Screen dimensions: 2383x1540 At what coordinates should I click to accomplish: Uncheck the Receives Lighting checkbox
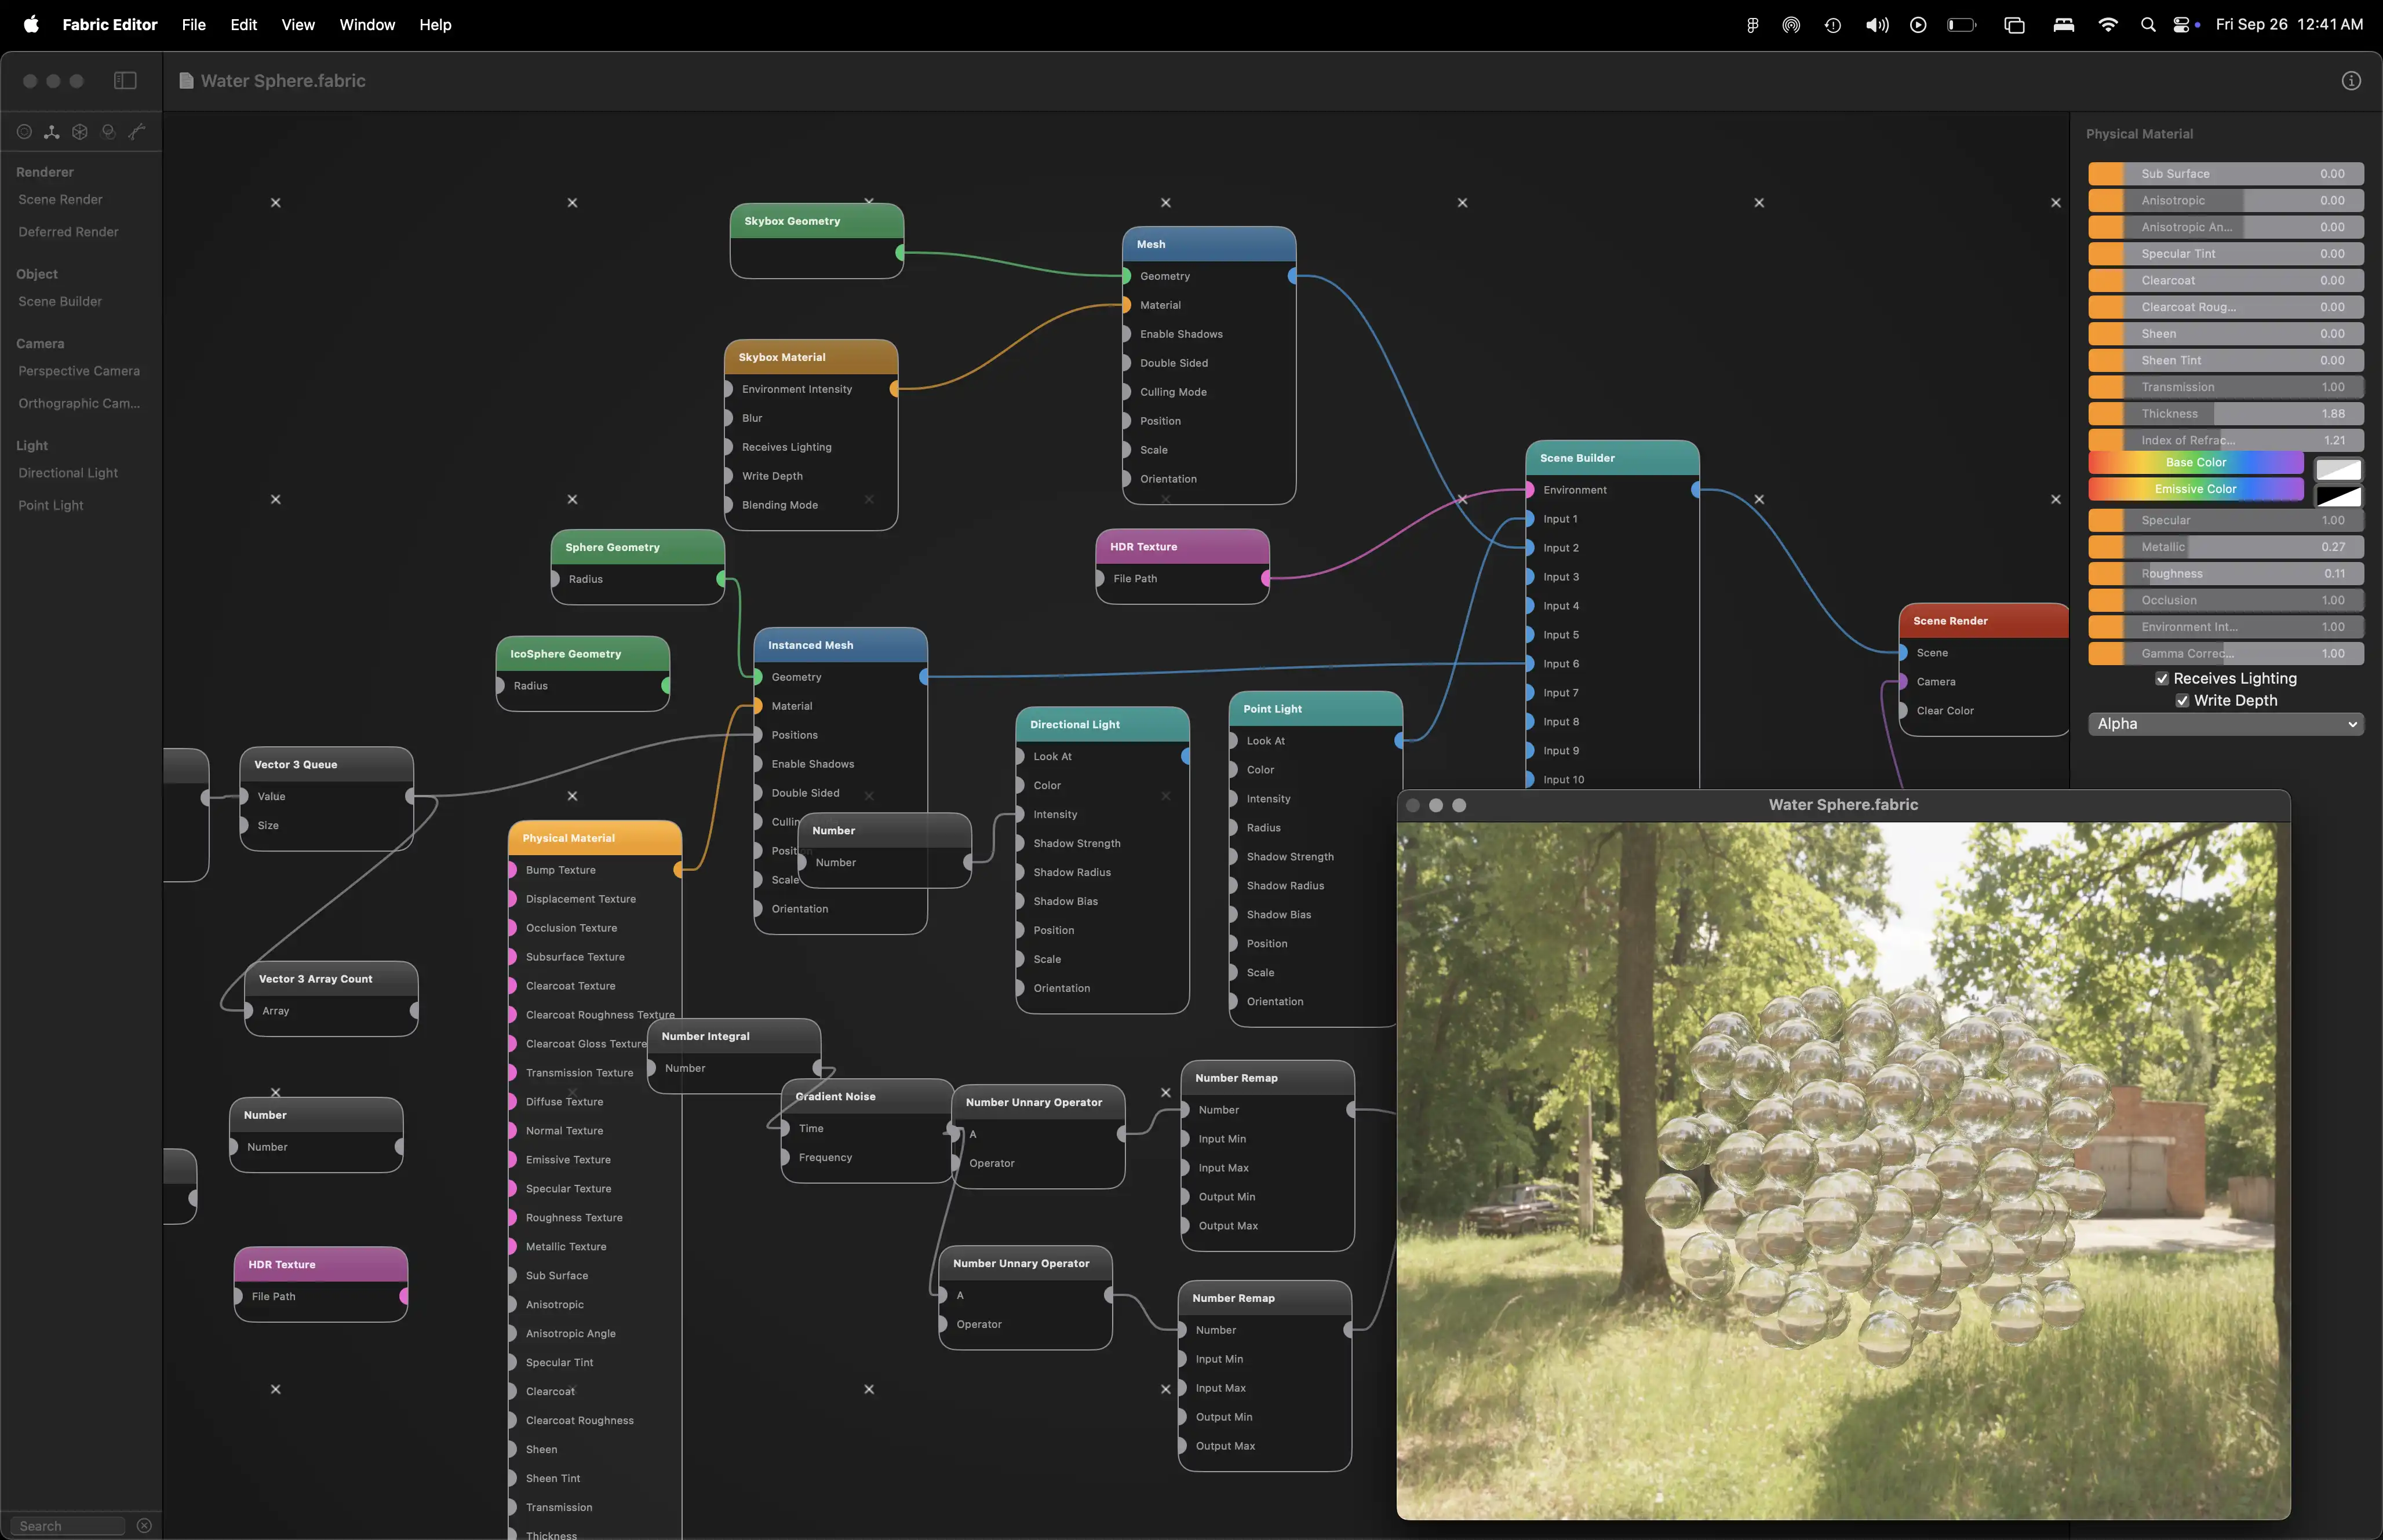click(2162, 679)
